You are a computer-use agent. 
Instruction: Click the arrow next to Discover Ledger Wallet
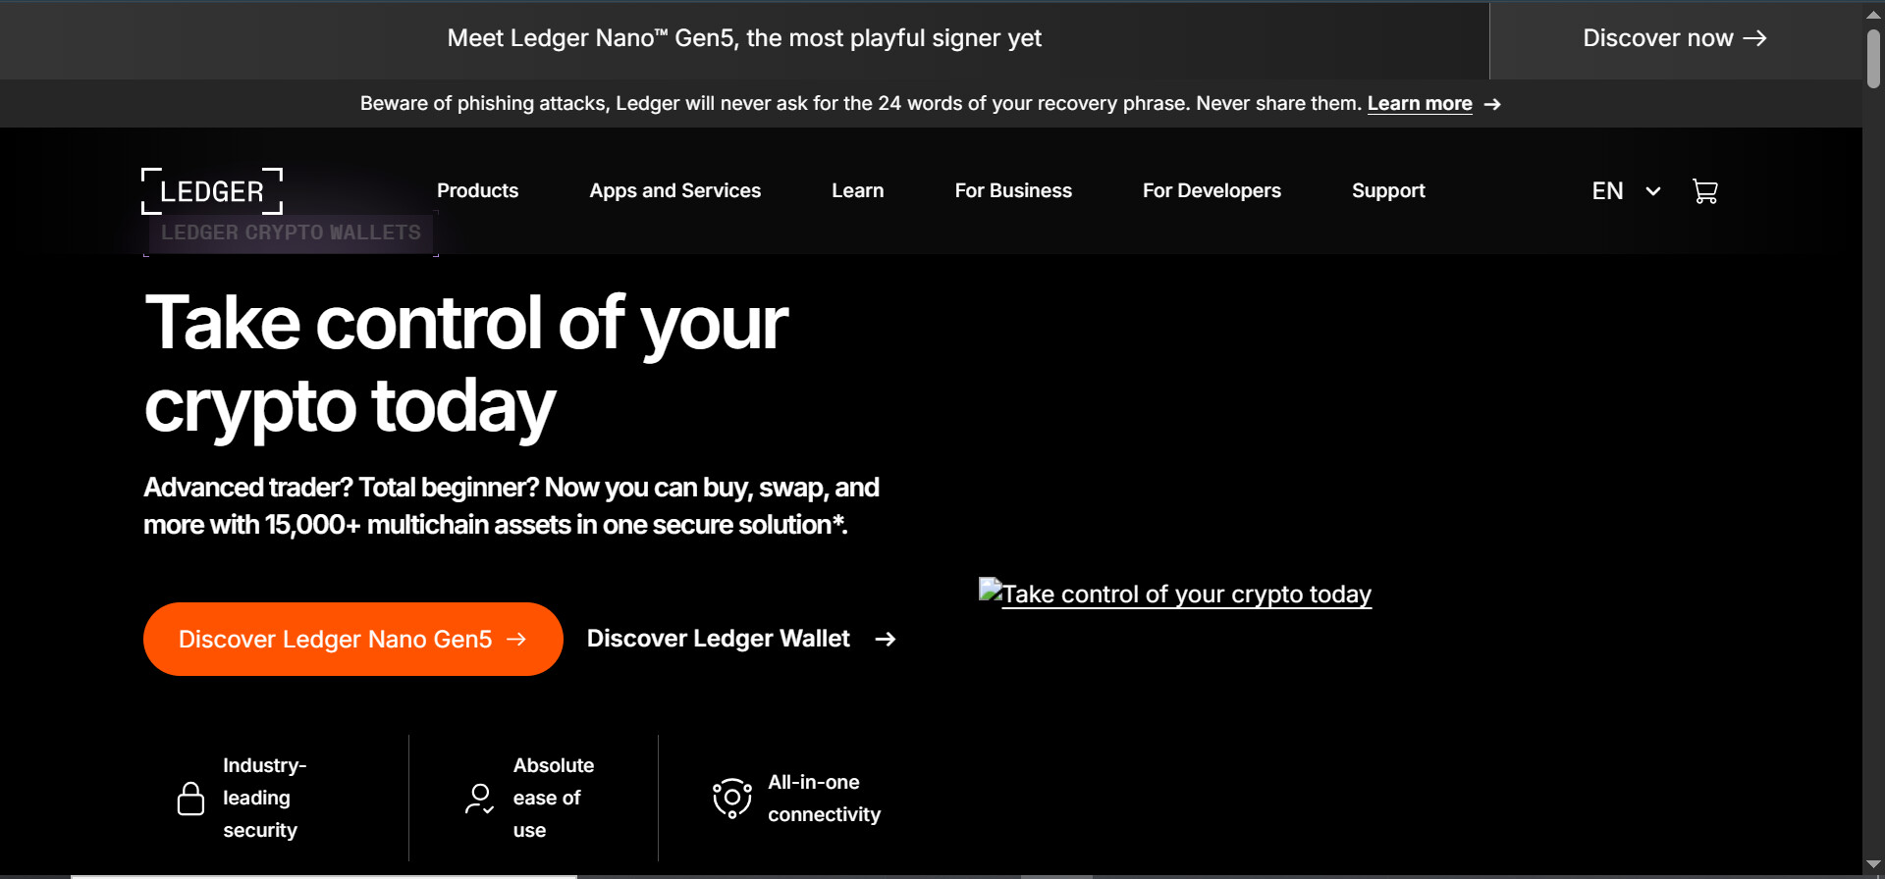point(886,640)
